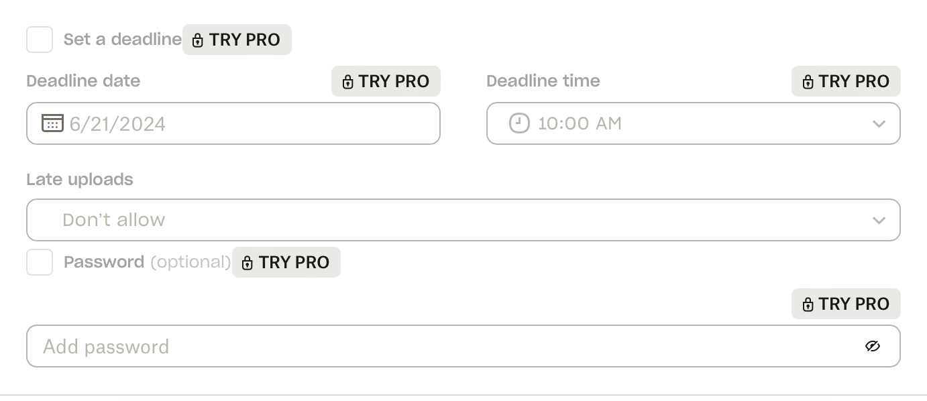927x401 pixels.
Task: Click the TRY PRO badge for Deadline time
Action: [846, 81]
